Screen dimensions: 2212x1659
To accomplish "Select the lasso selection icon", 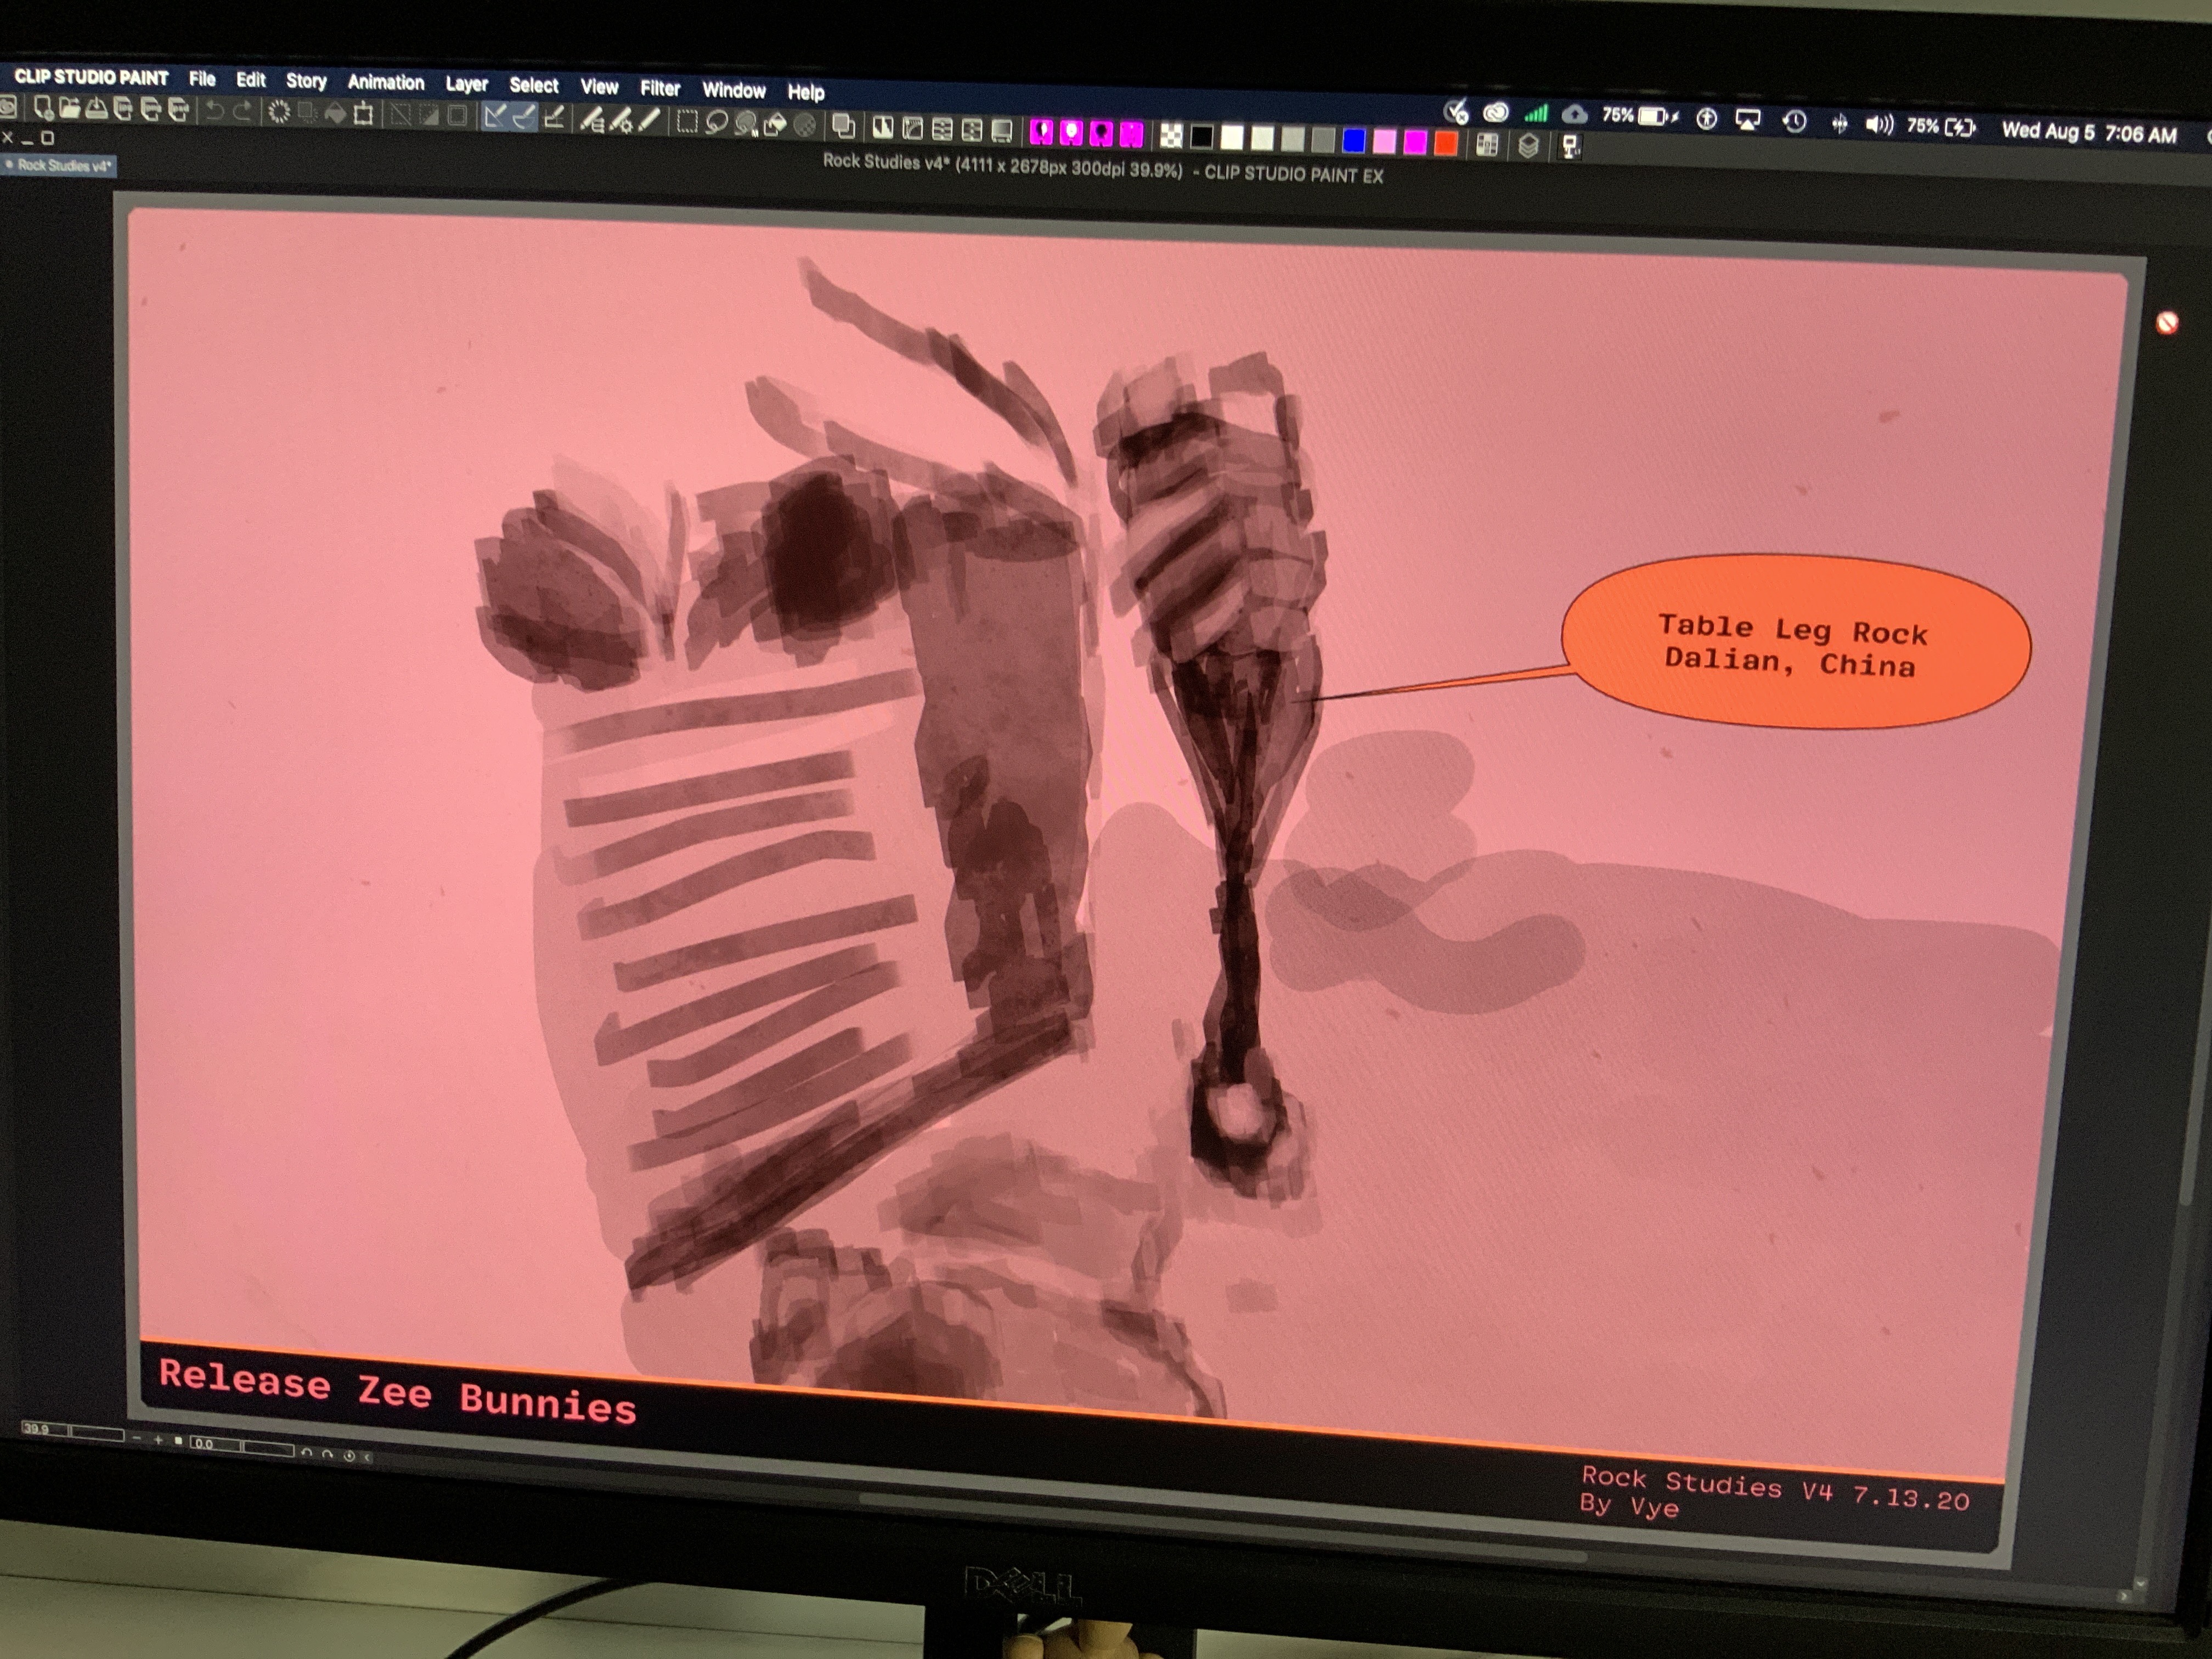I will (x=716, y=123).
